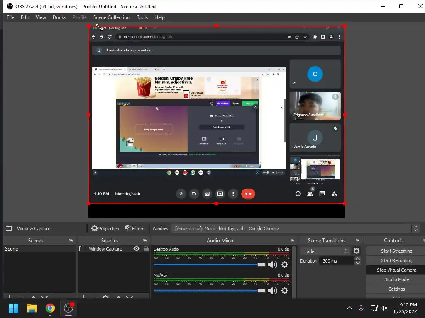425x318 pixels.
Task: Click tray microphone icon
Action: 361,308
